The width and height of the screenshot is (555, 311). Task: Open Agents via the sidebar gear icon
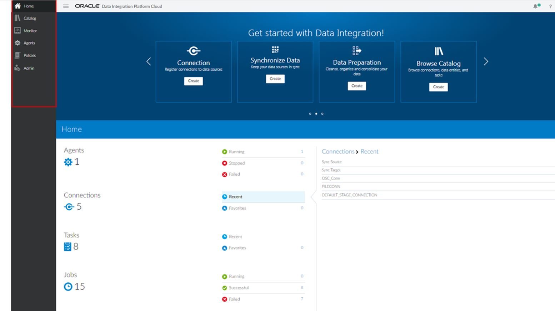pos(17,43)
